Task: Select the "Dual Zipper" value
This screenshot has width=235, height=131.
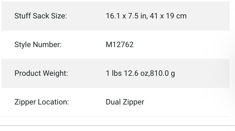Action: [125, 102]
